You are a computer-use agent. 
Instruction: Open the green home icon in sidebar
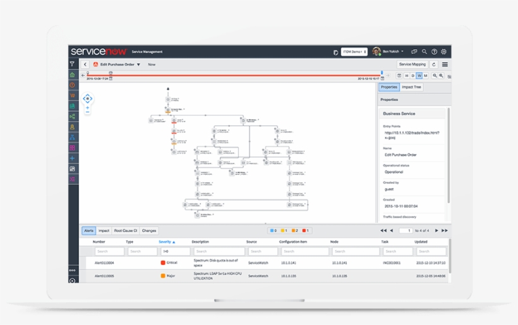point(72,75)
